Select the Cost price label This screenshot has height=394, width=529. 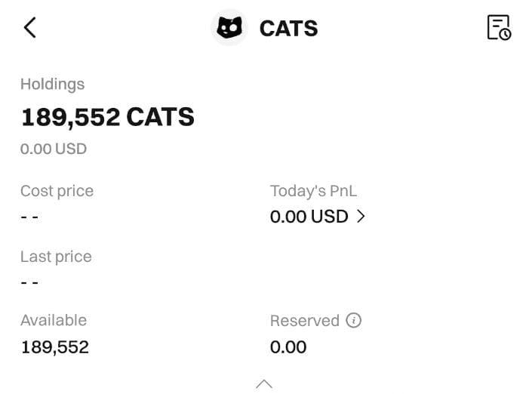tap(57, 191)
